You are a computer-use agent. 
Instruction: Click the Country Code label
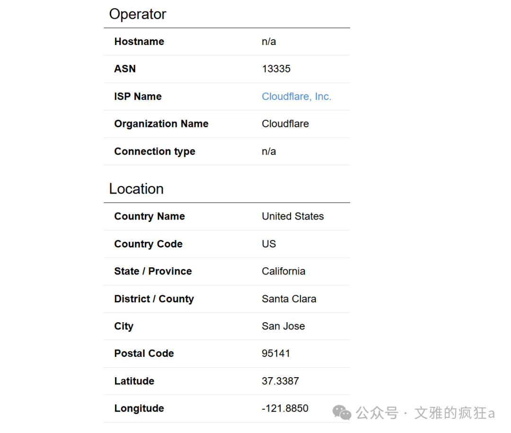tap(148, 244)
